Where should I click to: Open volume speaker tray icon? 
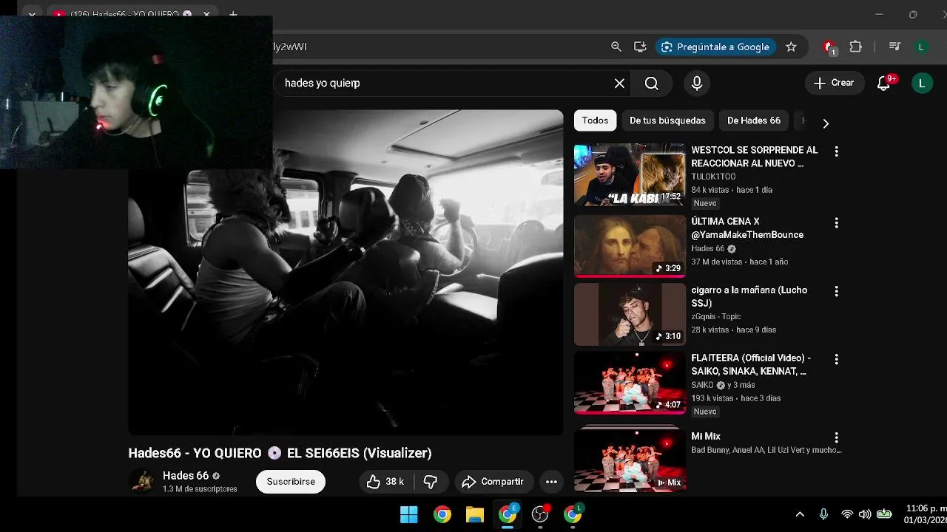865,514
